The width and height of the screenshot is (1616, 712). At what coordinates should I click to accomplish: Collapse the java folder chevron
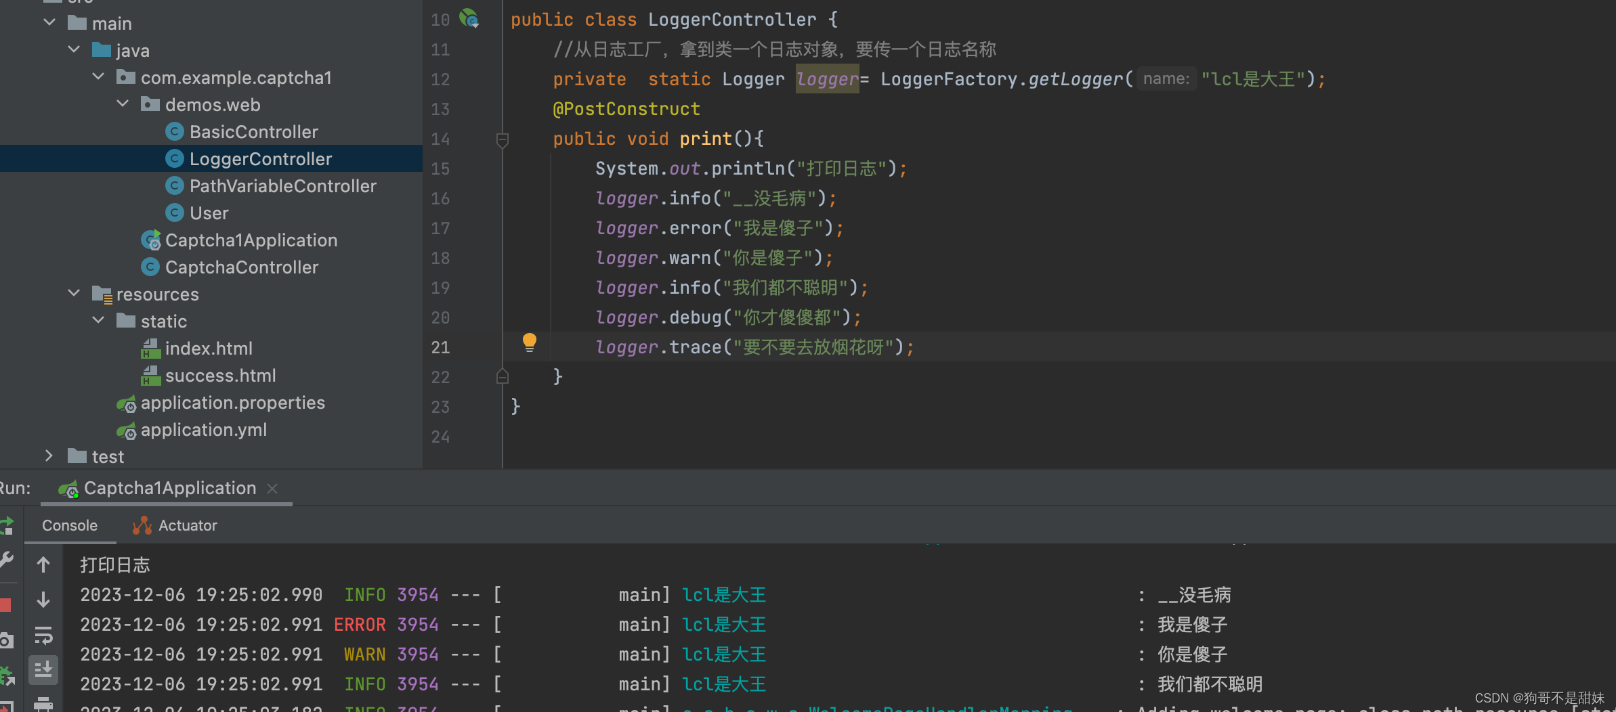tap(74, 49)
